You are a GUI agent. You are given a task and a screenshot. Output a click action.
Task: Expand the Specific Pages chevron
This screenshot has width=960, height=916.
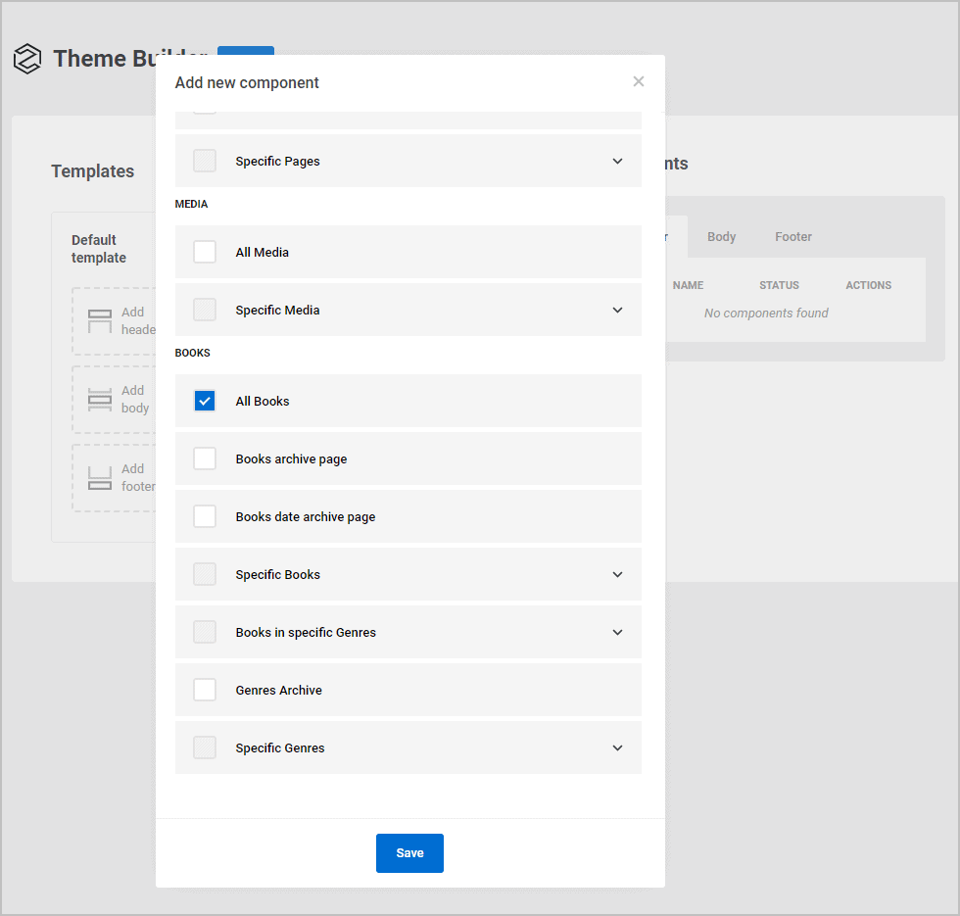(617, 161)
